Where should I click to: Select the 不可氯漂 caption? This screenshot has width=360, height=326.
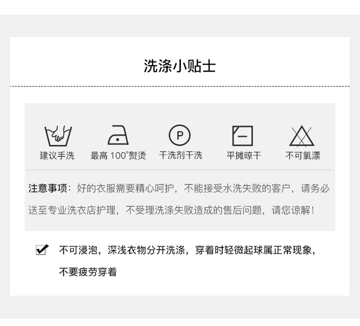coord(303,155)
